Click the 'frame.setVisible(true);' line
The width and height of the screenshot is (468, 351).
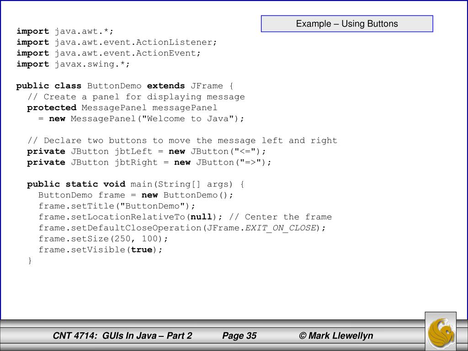point(100,250)
